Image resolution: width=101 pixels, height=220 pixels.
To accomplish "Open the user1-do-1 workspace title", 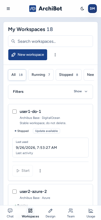I will click(30, 112).
